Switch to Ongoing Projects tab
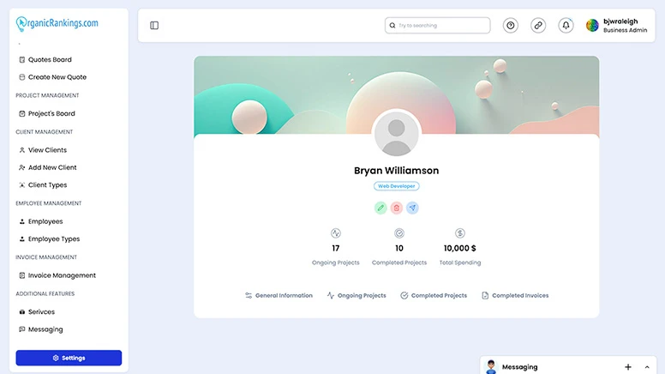The height and width of the screenshot is (374, 665). click(356, 295)
